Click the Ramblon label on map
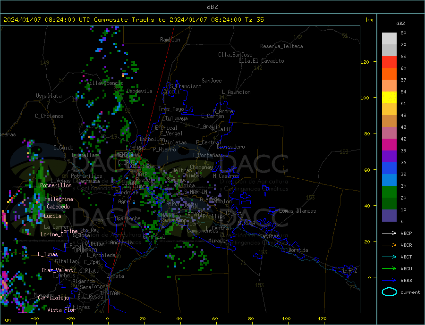This screenshot has height=325, width=425. click(170, 40)
